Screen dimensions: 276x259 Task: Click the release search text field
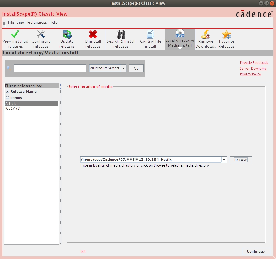[x=50, y=68]
